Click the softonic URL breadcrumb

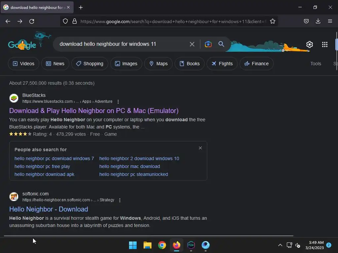(x=68, y=200)
